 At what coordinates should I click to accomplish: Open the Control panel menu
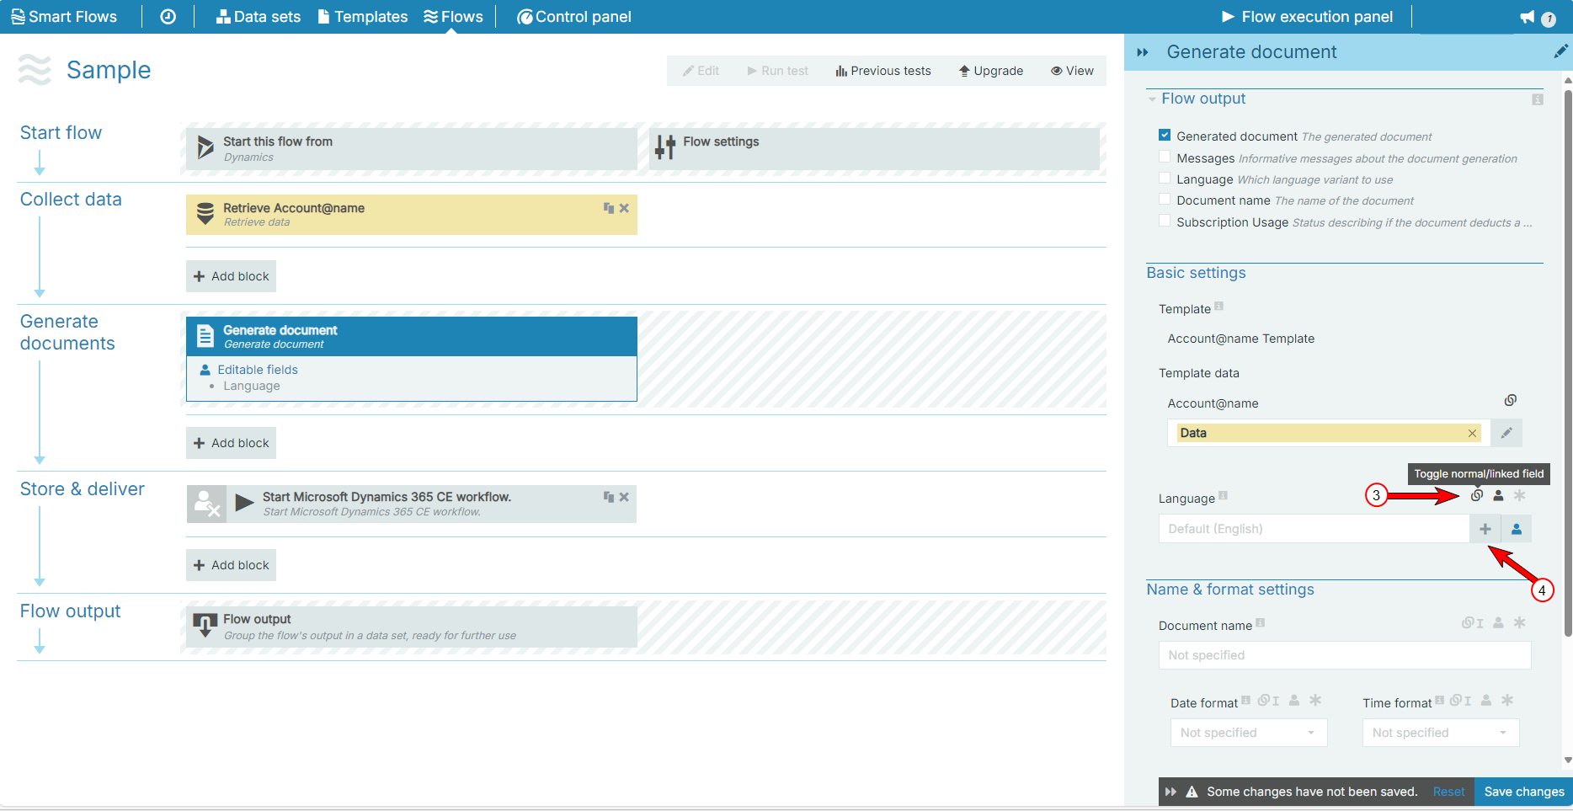[573, 17]
